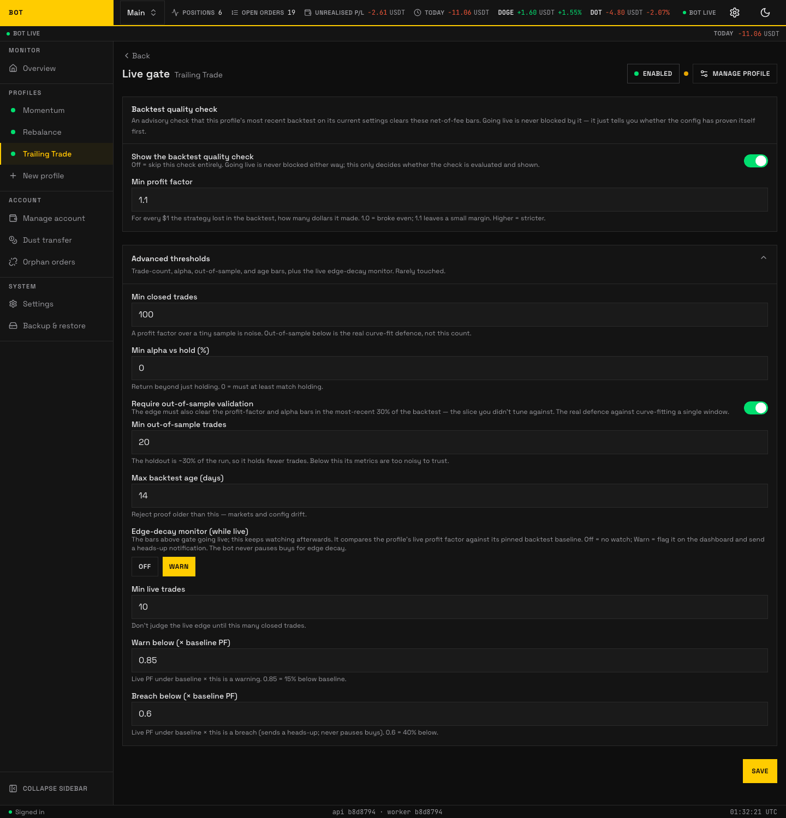Open the settings gear in top bar
Viewport: 786px width, 818px height.
click(x=735, y=13)
